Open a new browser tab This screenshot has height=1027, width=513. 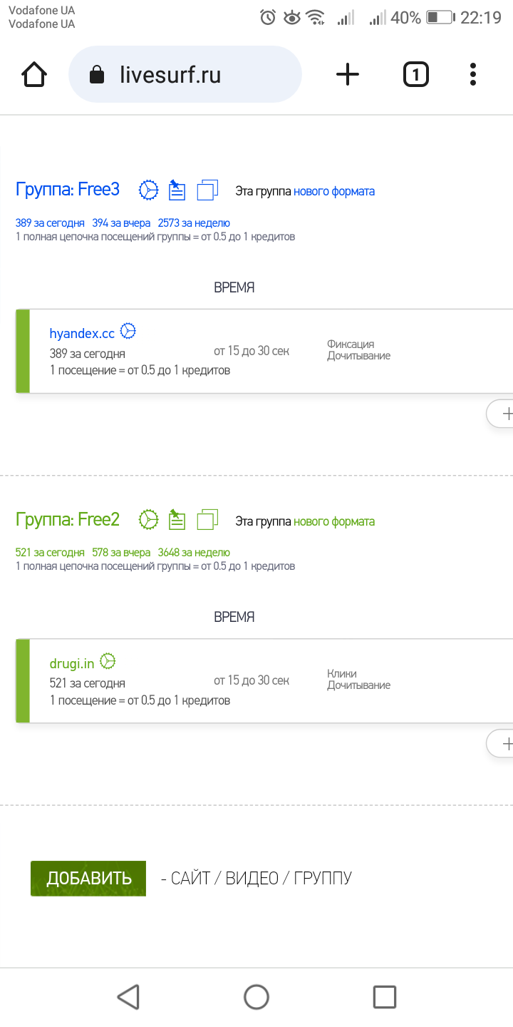(348, 74)
